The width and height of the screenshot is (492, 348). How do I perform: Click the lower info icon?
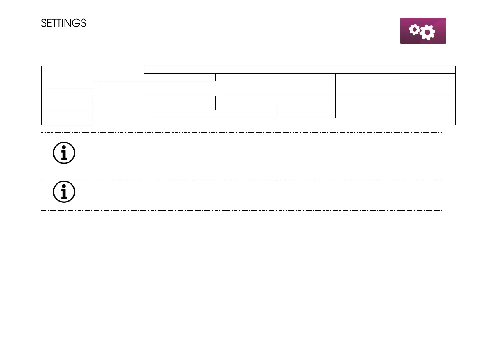click(64, 192)
